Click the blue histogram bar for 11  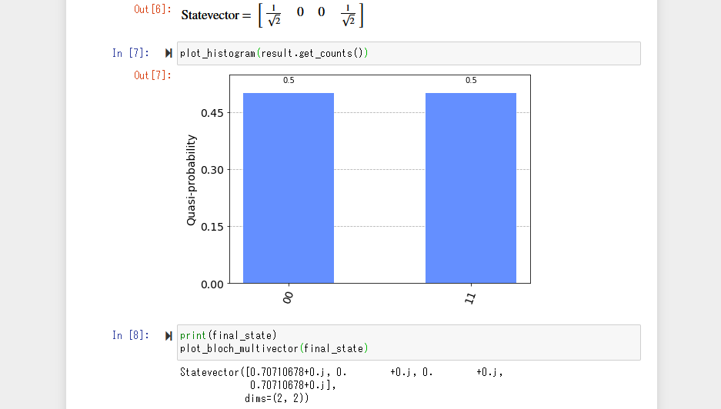[470, 188]
